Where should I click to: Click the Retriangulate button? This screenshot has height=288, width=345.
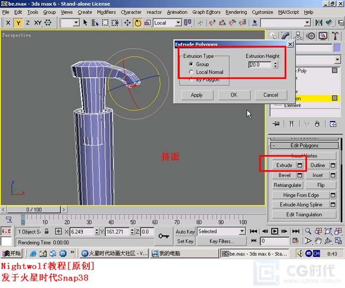click(287, 185)
